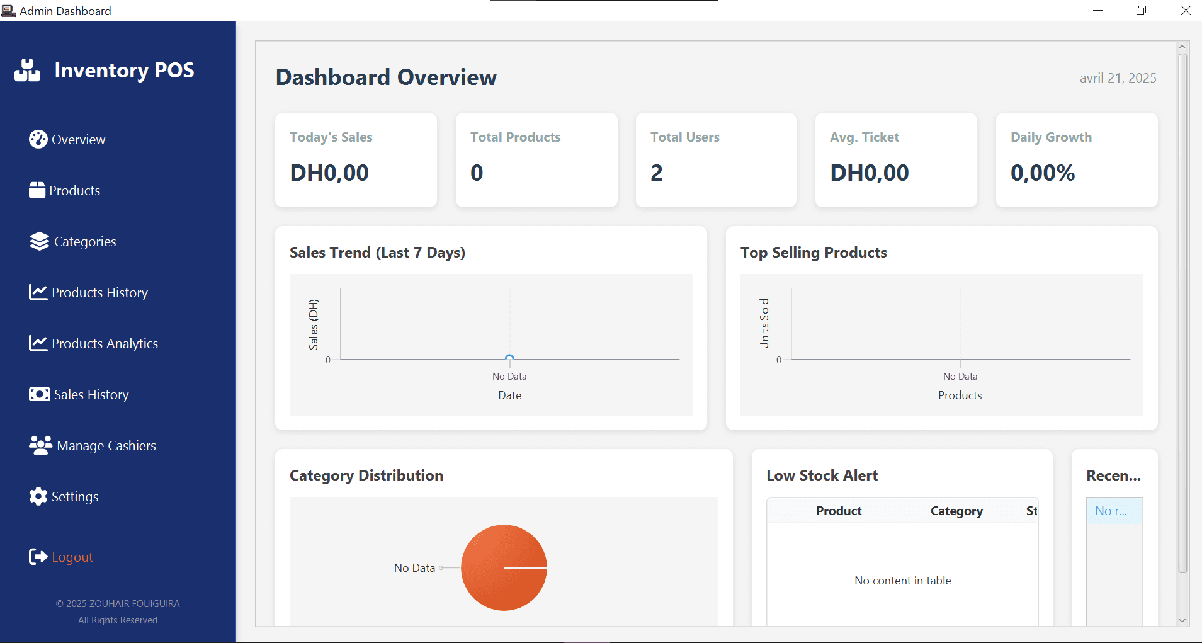
Task: Click the Inventory POS boxes logo
Action: (28, 71)
